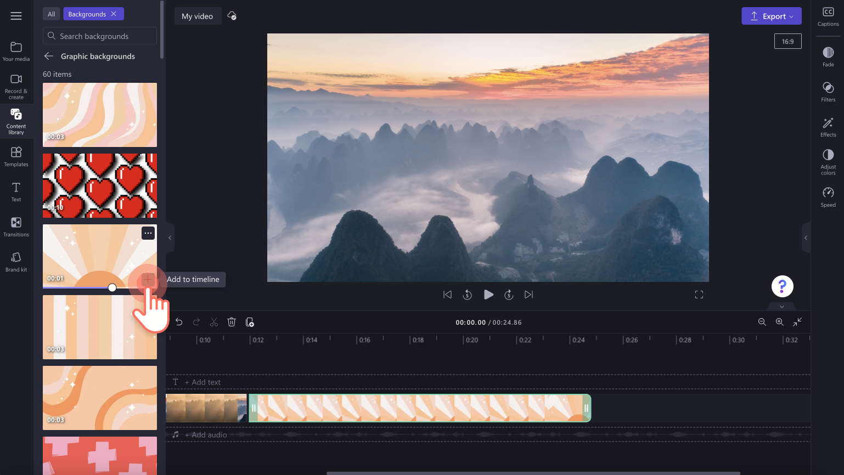Open the help question mark button
Image resolution: width=844 pixels, height=475 pixels.
tap(782, 286)
